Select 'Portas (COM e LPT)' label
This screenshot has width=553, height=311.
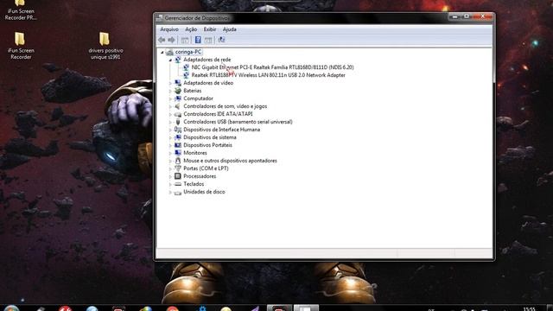[206, 168]
